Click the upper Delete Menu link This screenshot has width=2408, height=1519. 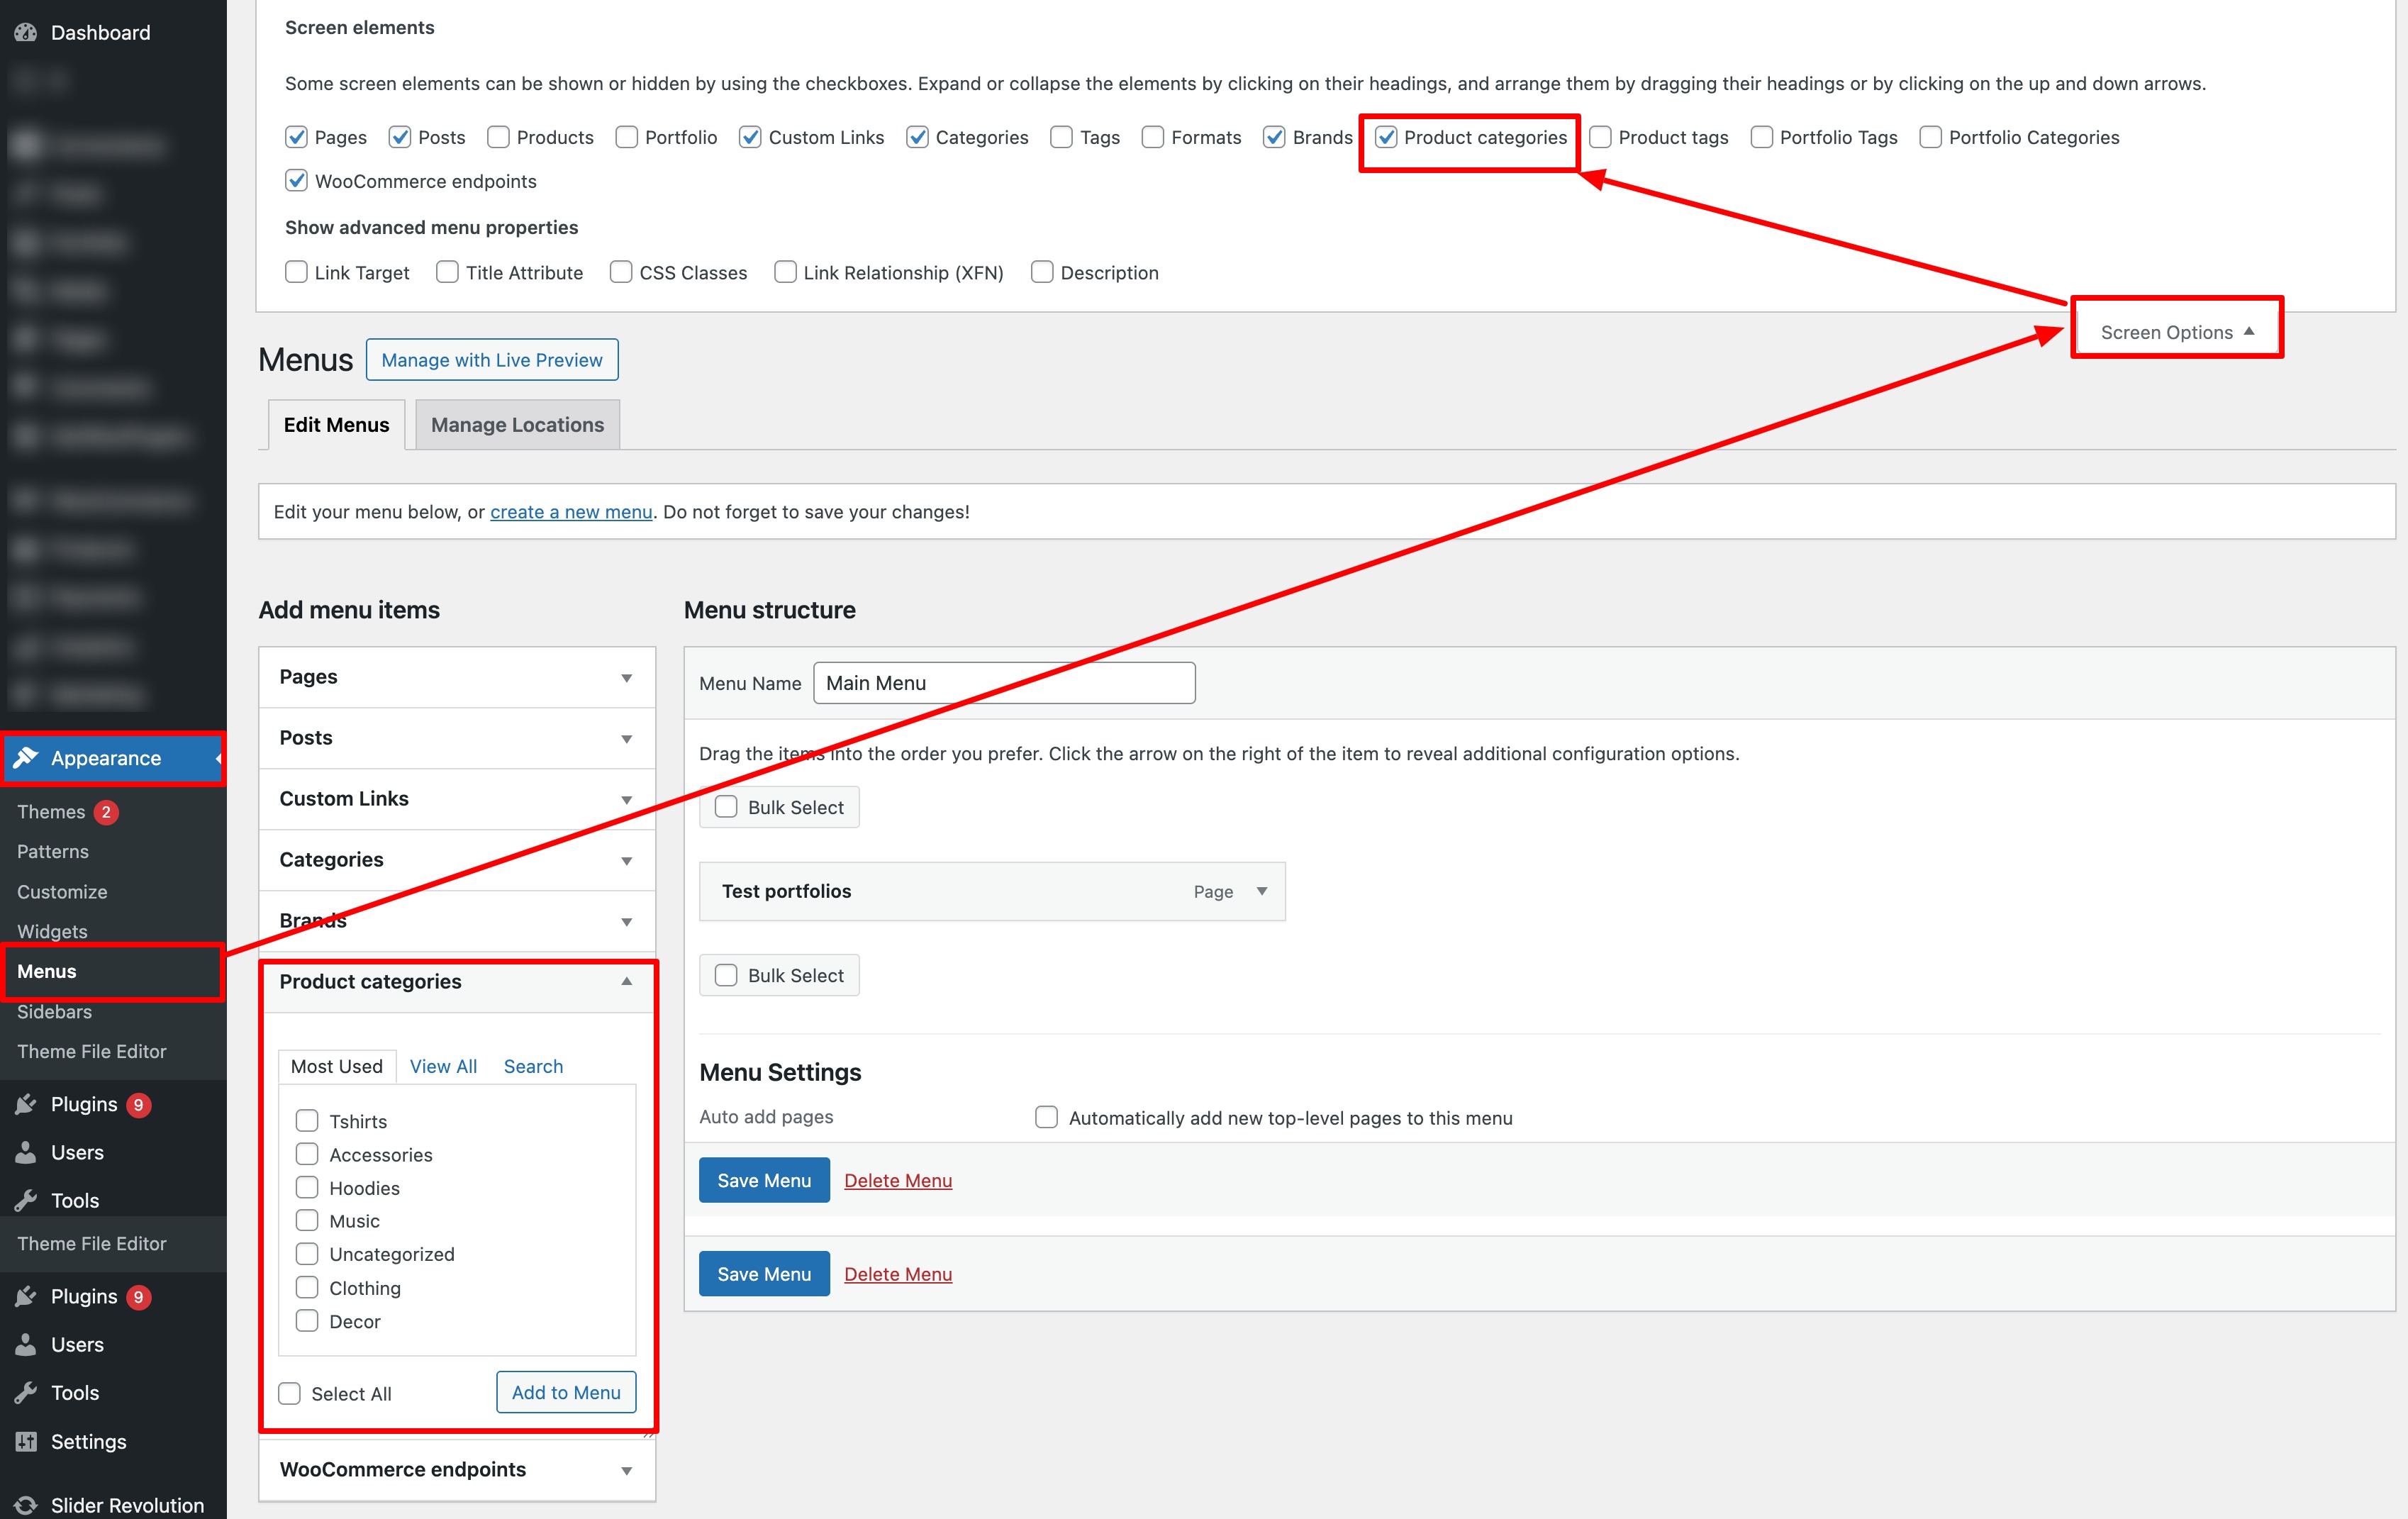click(x=898, y=1180)
